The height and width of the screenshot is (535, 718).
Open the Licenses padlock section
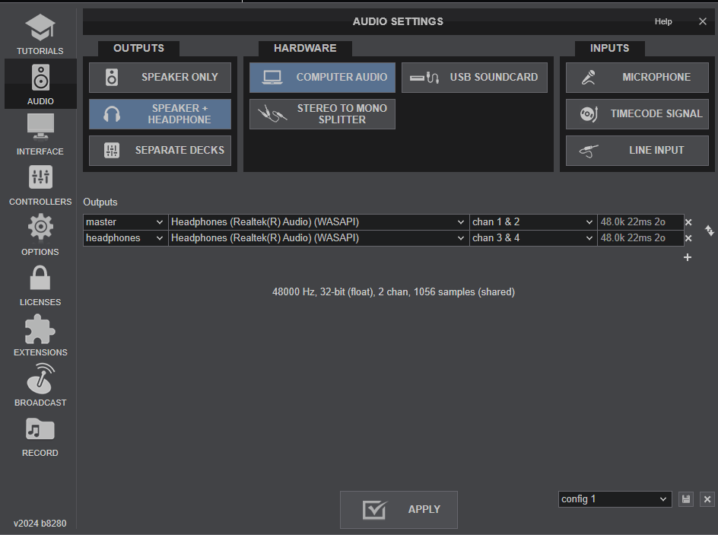(40, 285)
